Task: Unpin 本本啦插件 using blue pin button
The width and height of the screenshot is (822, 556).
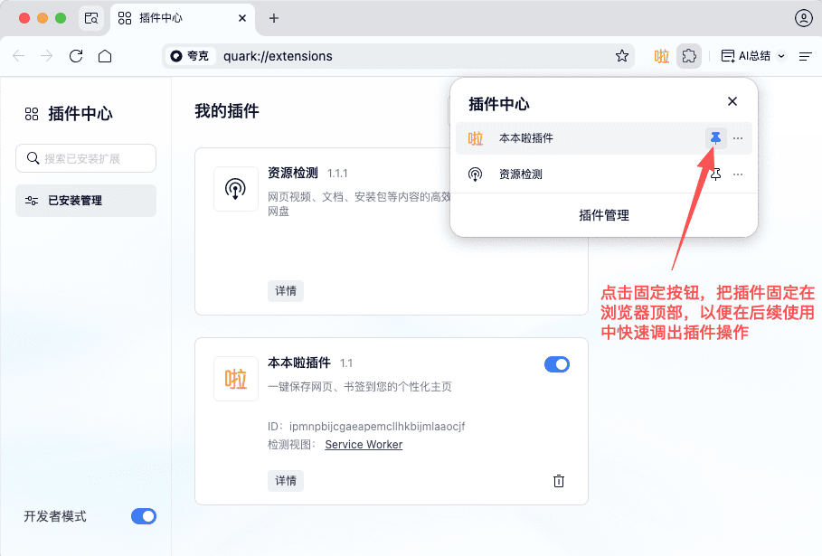Action: click(715, 138)
